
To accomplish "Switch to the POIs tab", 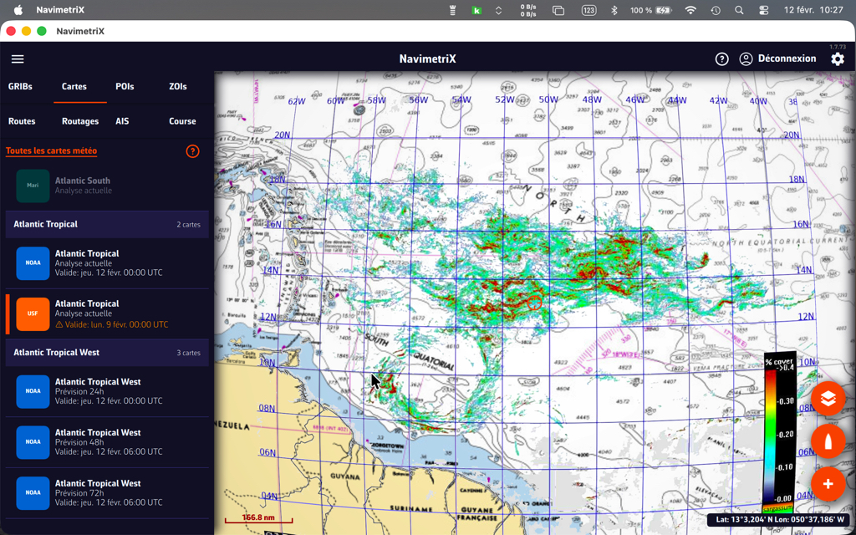I will (125, 87).
